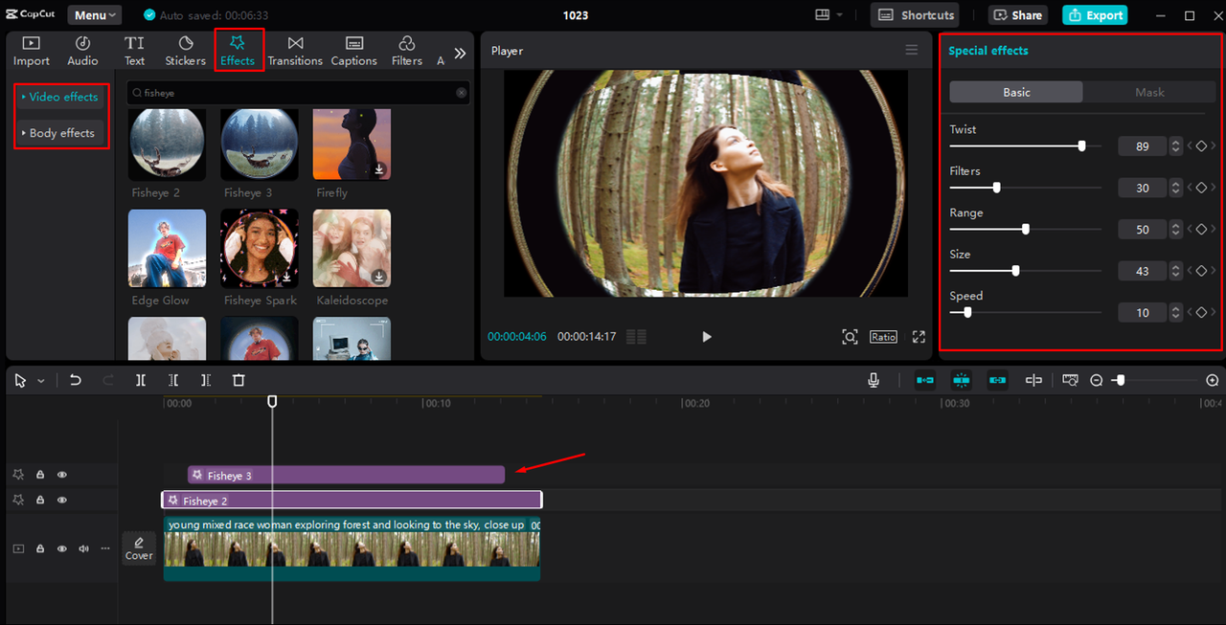The image size is (1226, 625).
Task: Add a keyframe for Speed
Action: click(1201, 313)
